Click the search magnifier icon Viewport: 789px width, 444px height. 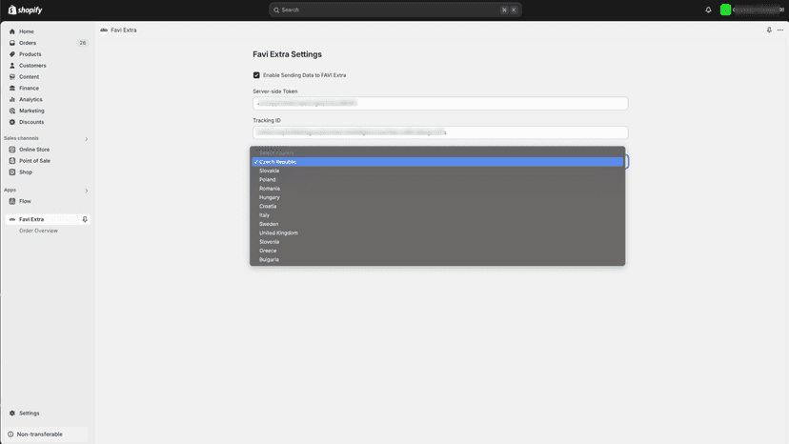(x=276, y=10)
